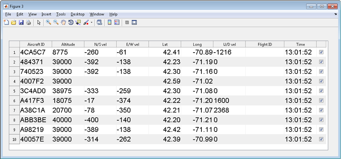Click the Open File folder icon
This screenshot has height=159, width=341.
pos(14,22)
